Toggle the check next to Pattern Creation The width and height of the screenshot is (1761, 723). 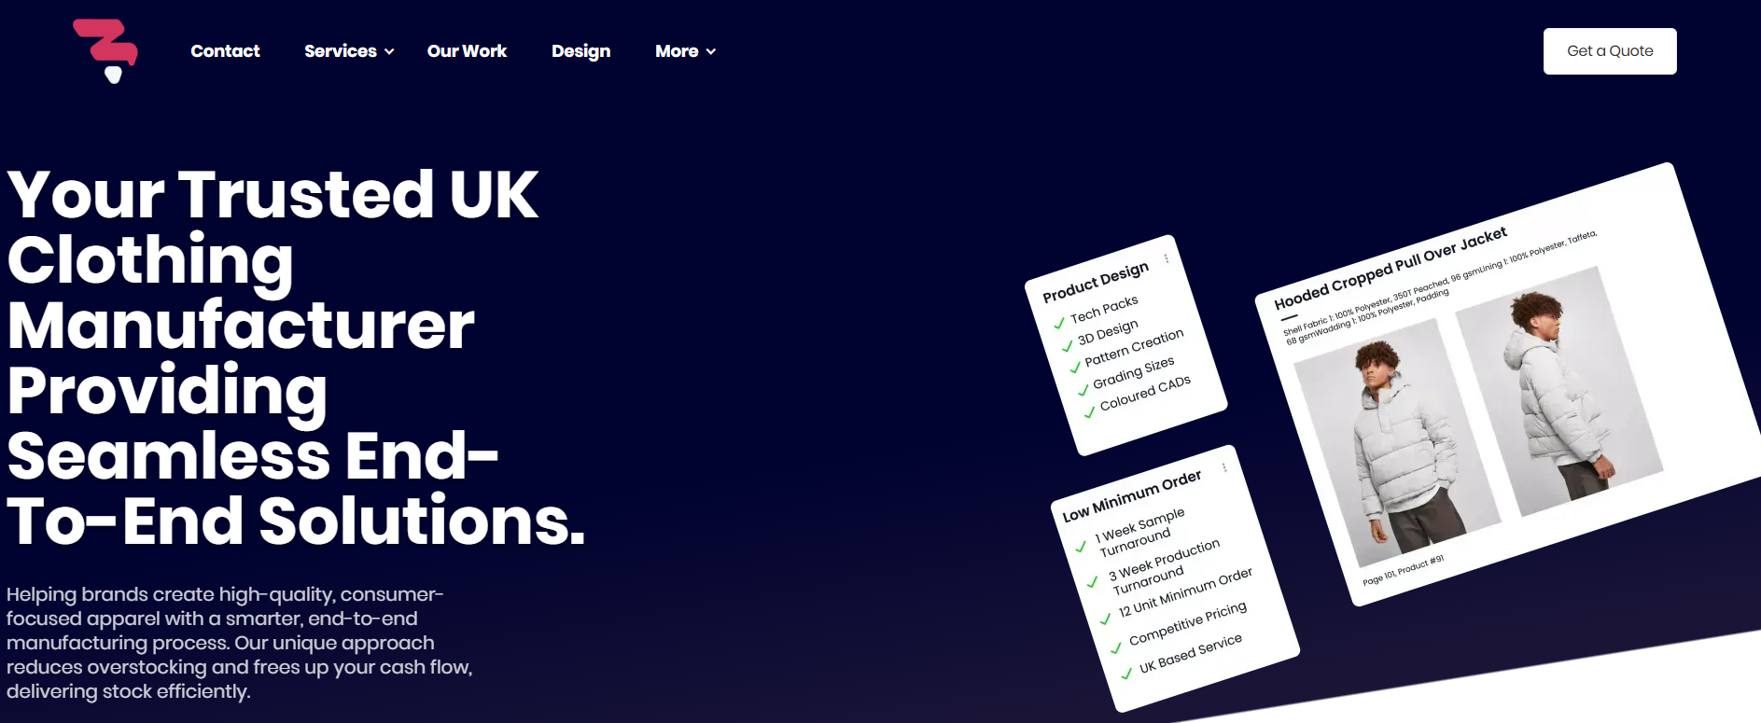1074,368
